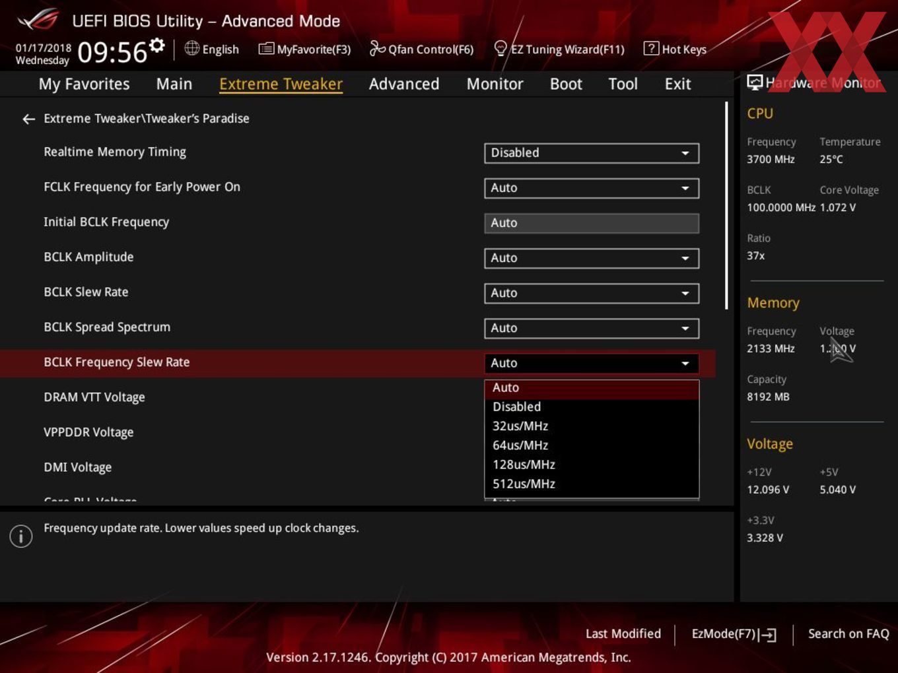Open the Tool tab
The width and height of the screenshot is (898, 673).
(x=623, y=84)
